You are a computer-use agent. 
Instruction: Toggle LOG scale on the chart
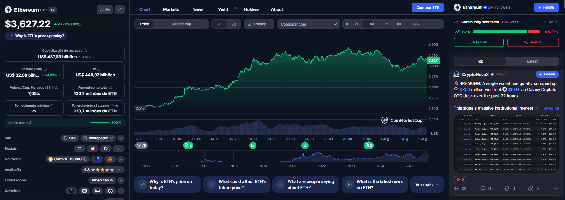415,24
